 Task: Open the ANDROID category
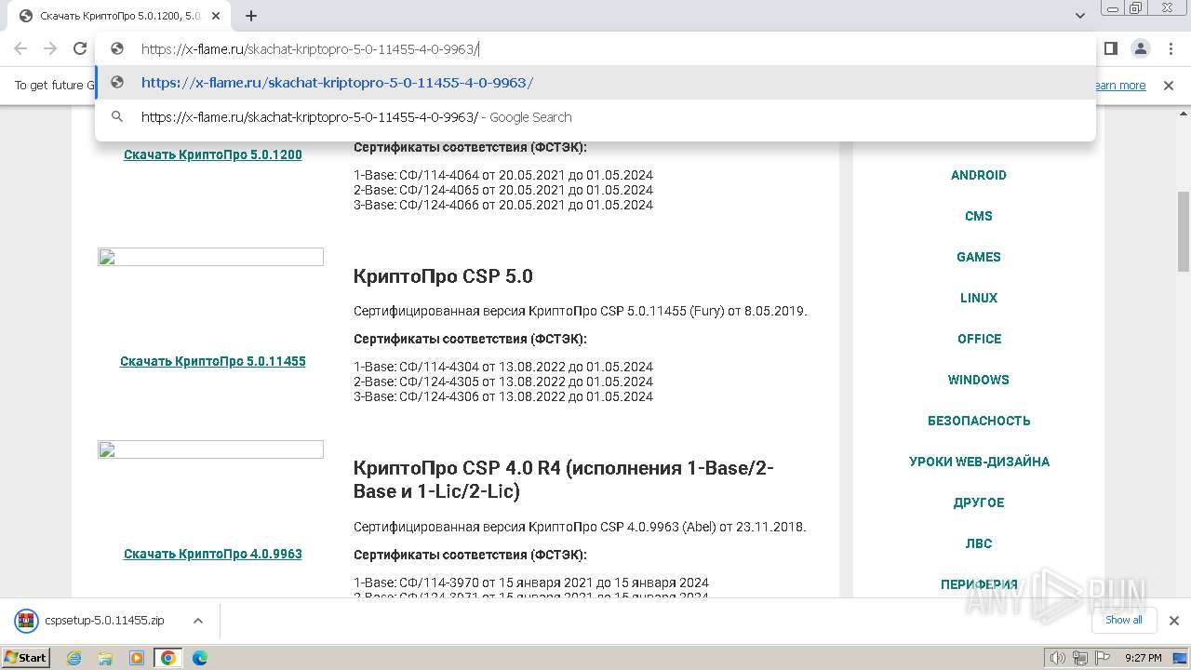[x=979, y=175]
